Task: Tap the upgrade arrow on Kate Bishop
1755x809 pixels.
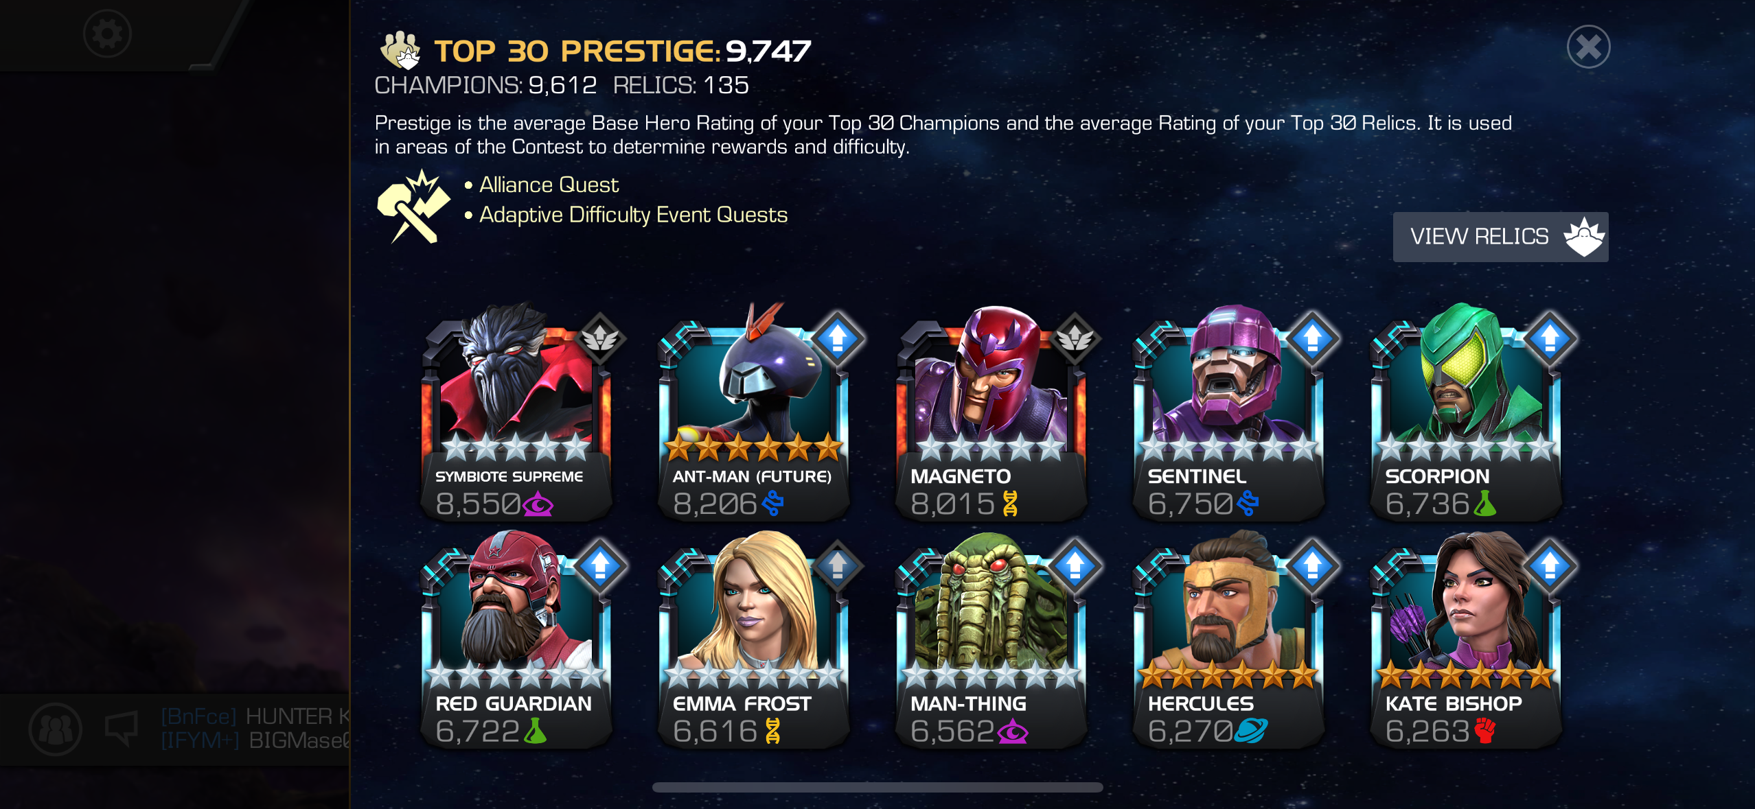Action: [x=1550, y=565]
